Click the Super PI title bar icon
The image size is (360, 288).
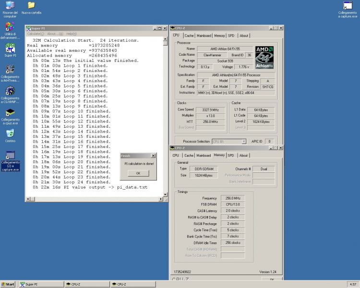[x=28, y=28]
